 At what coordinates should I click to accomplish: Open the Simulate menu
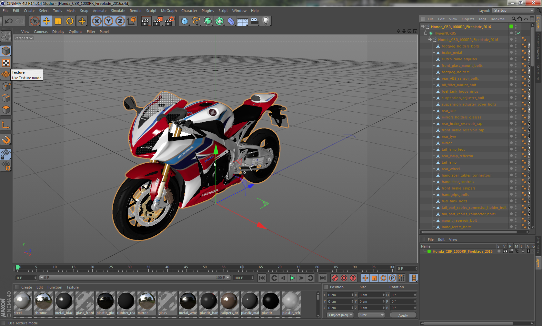pyautogui.click(x=118, y=11)
